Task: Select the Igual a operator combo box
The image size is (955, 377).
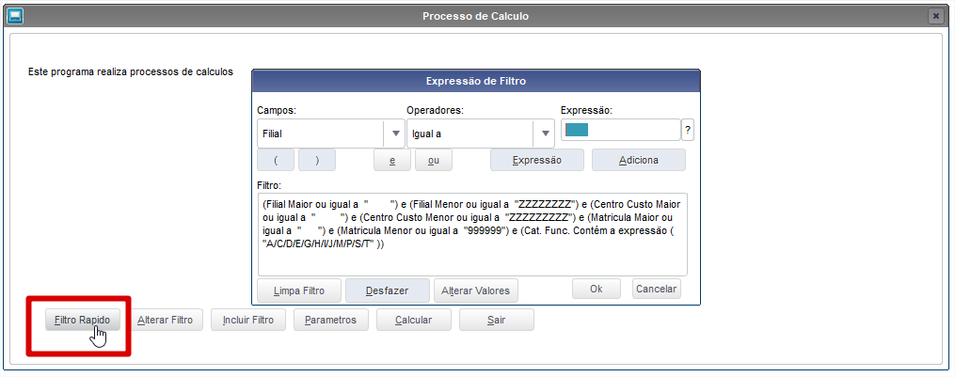Action: (x=481, y=134)
